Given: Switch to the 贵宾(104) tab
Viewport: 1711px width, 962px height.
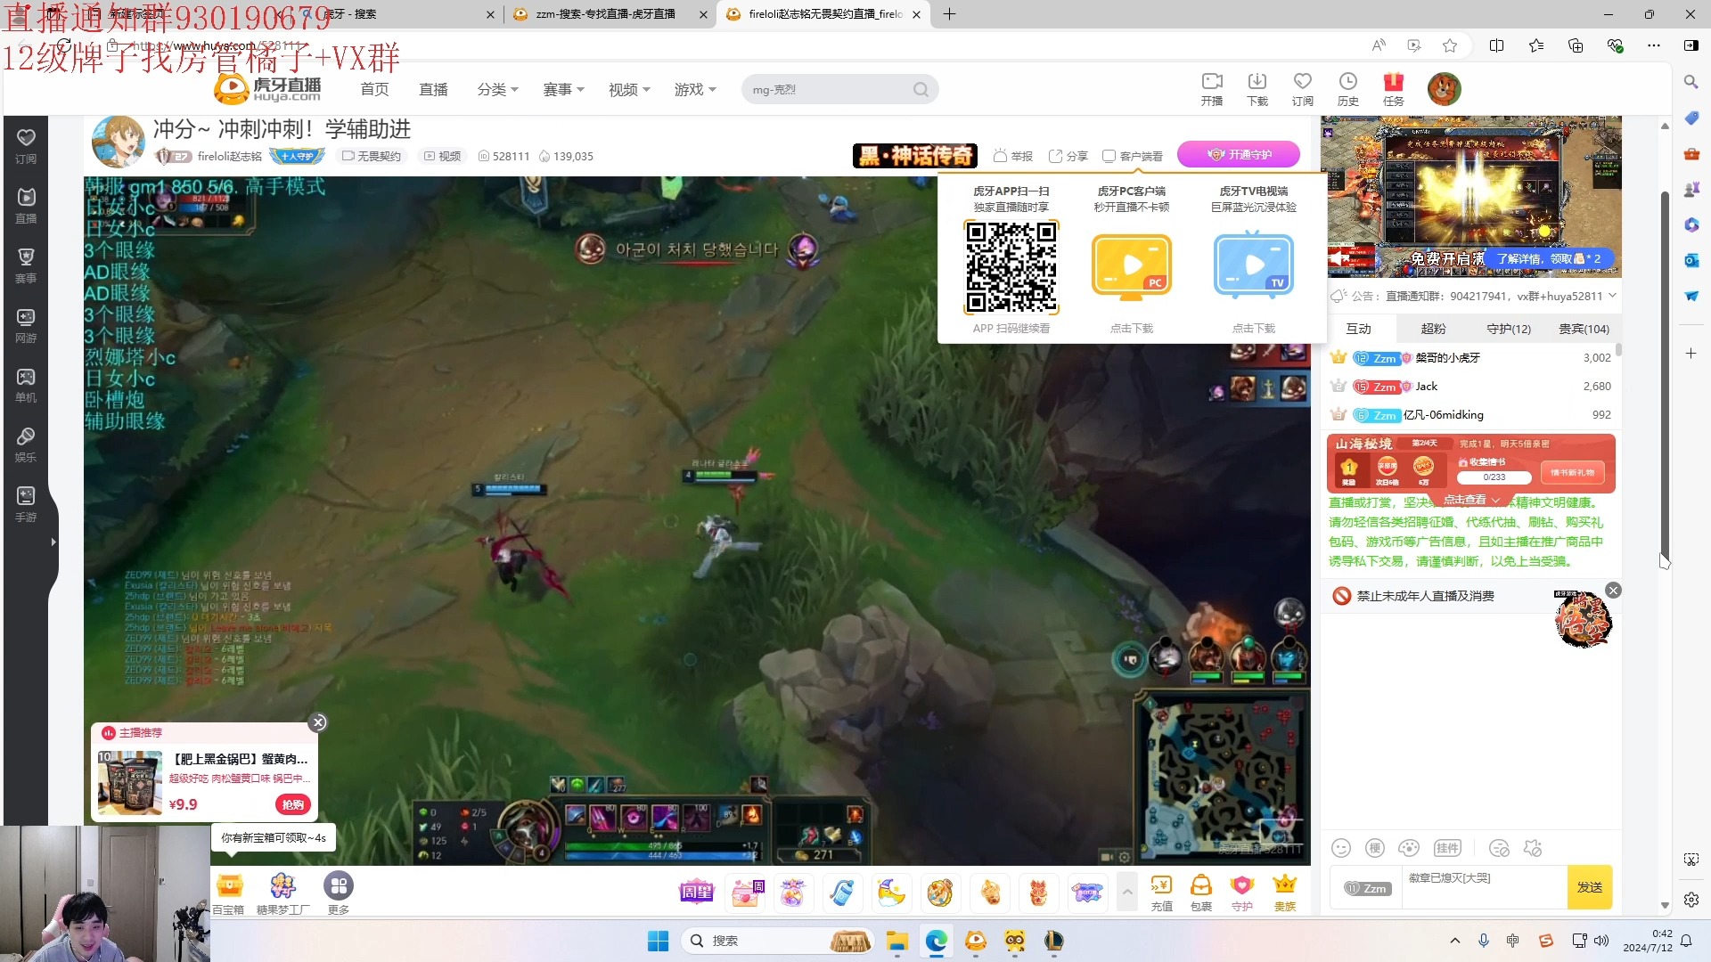Looking at the screenshot, I should [x=1584, y=329].
